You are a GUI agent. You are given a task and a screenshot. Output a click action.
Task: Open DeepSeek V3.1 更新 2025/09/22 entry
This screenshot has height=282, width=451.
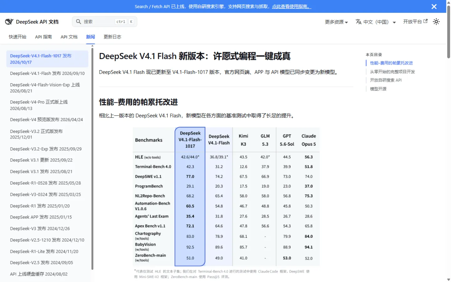pyautogui.click(x=47, y=160)
